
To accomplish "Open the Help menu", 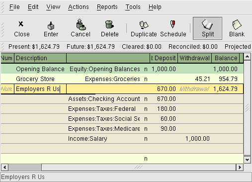I will point(155,7).
